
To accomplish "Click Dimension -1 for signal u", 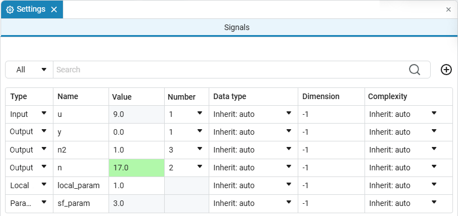I will [x=332, y=114].
